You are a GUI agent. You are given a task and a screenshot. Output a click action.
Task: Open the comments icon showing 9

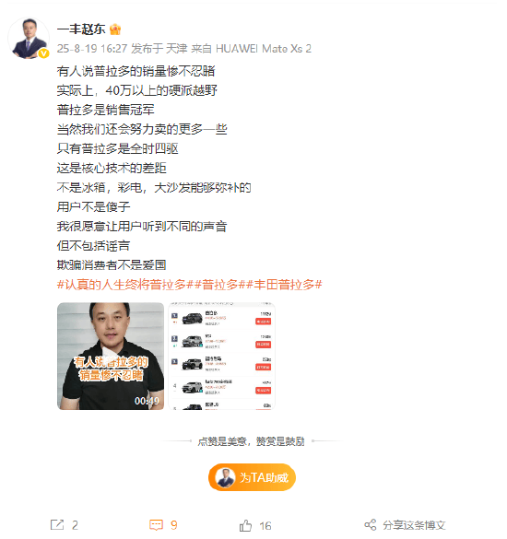tap(156, 525)
